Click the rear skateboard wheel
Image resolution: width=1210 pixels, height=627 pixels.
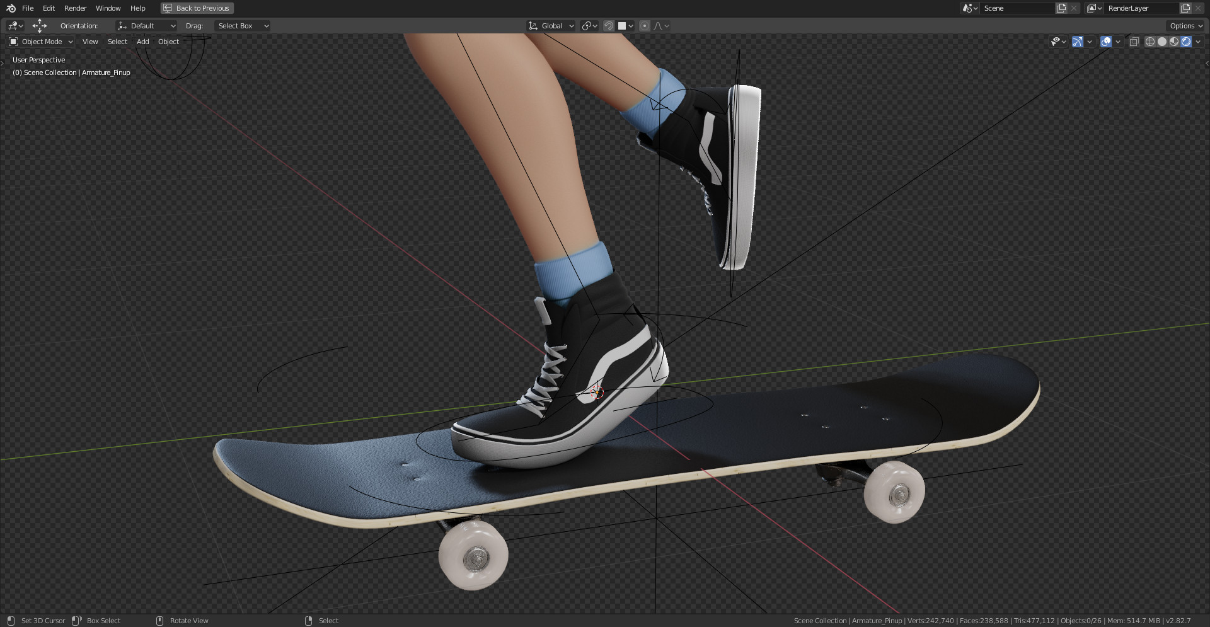point(894,492)
